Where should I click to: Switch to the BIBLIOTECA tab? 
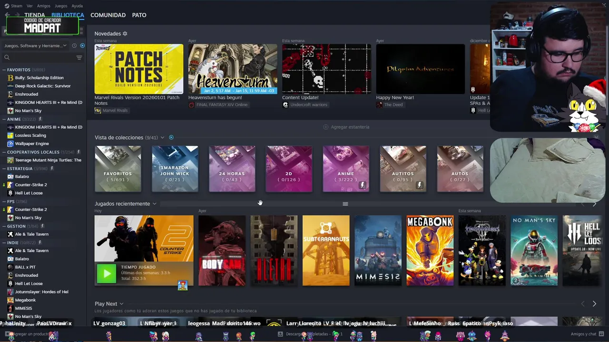tap(68, 15)
